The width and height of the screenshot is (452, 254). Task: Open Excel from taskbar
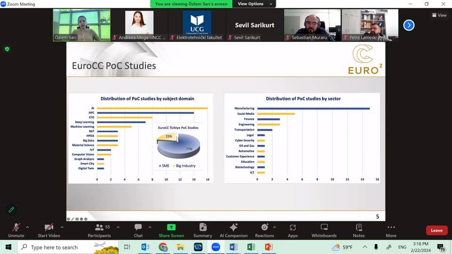click(x=251, y=247)
